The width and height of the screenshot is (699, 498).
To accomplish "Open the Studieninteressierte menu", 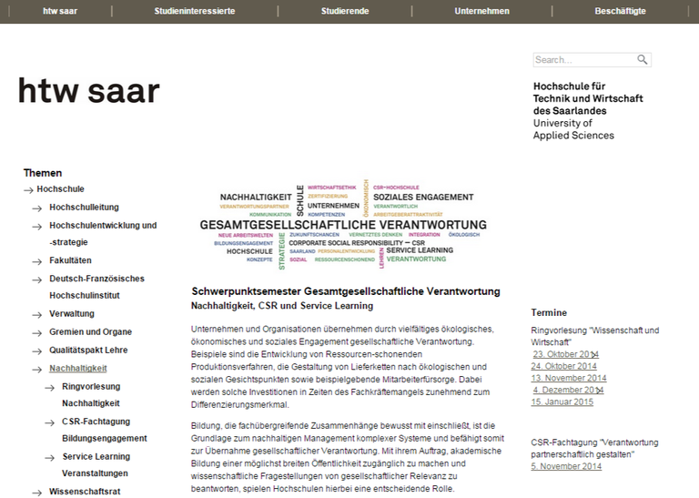I will (195, 11).
